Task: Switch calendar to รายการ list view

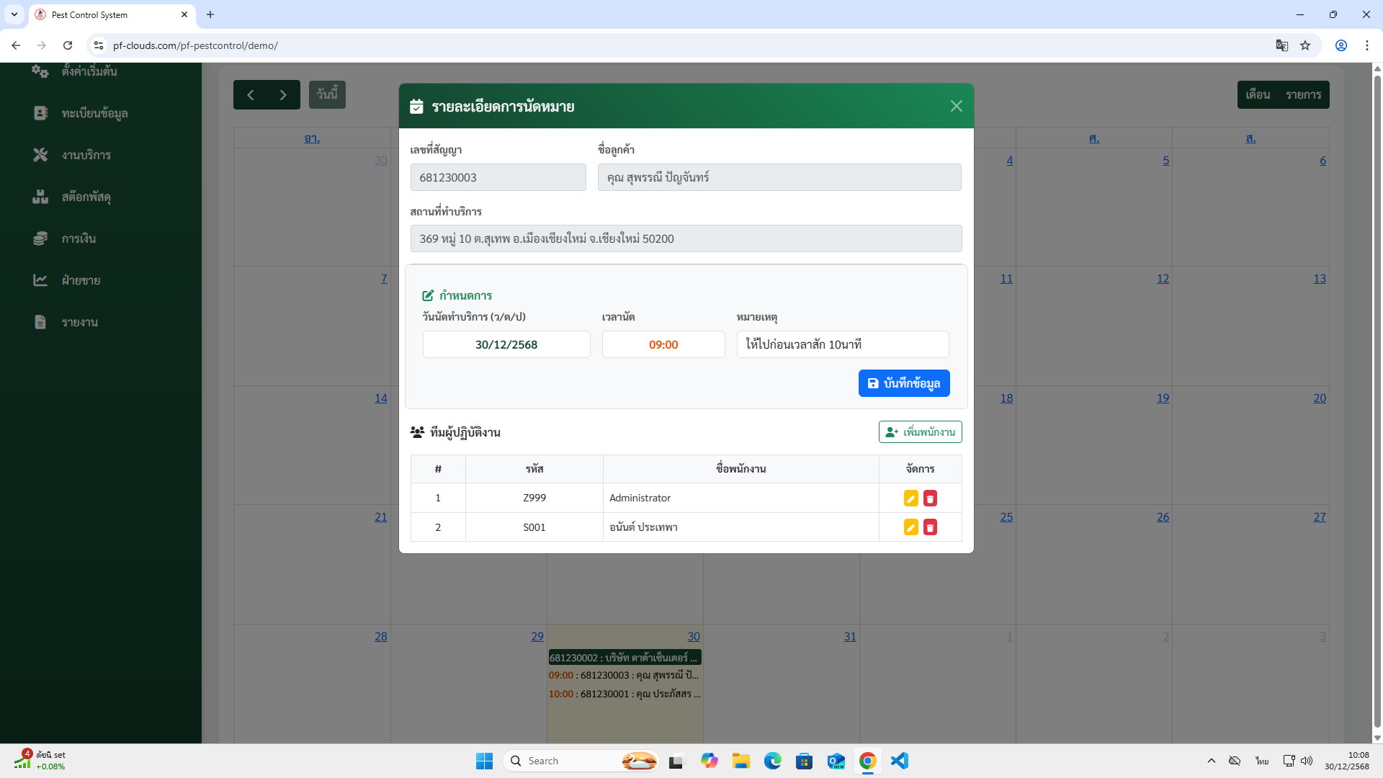Action: tap(1303, 95)
